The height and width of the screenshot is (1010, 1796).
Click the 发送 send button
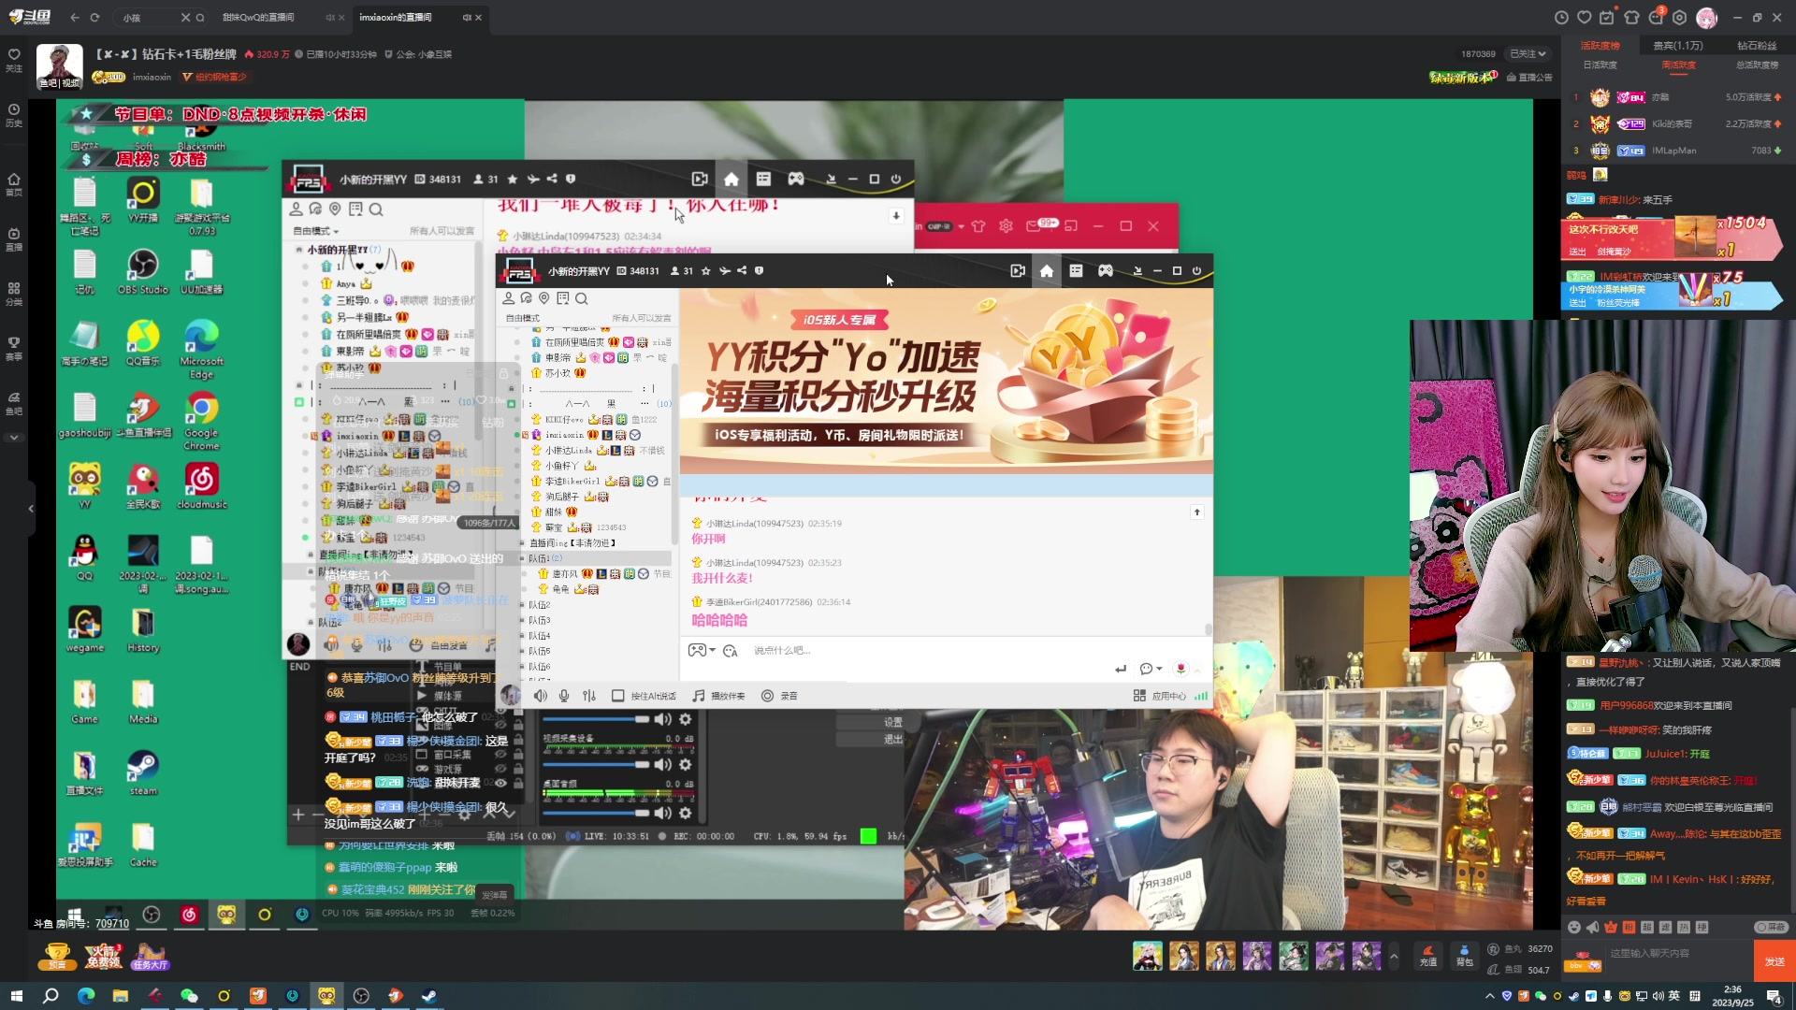[1774, 961]
